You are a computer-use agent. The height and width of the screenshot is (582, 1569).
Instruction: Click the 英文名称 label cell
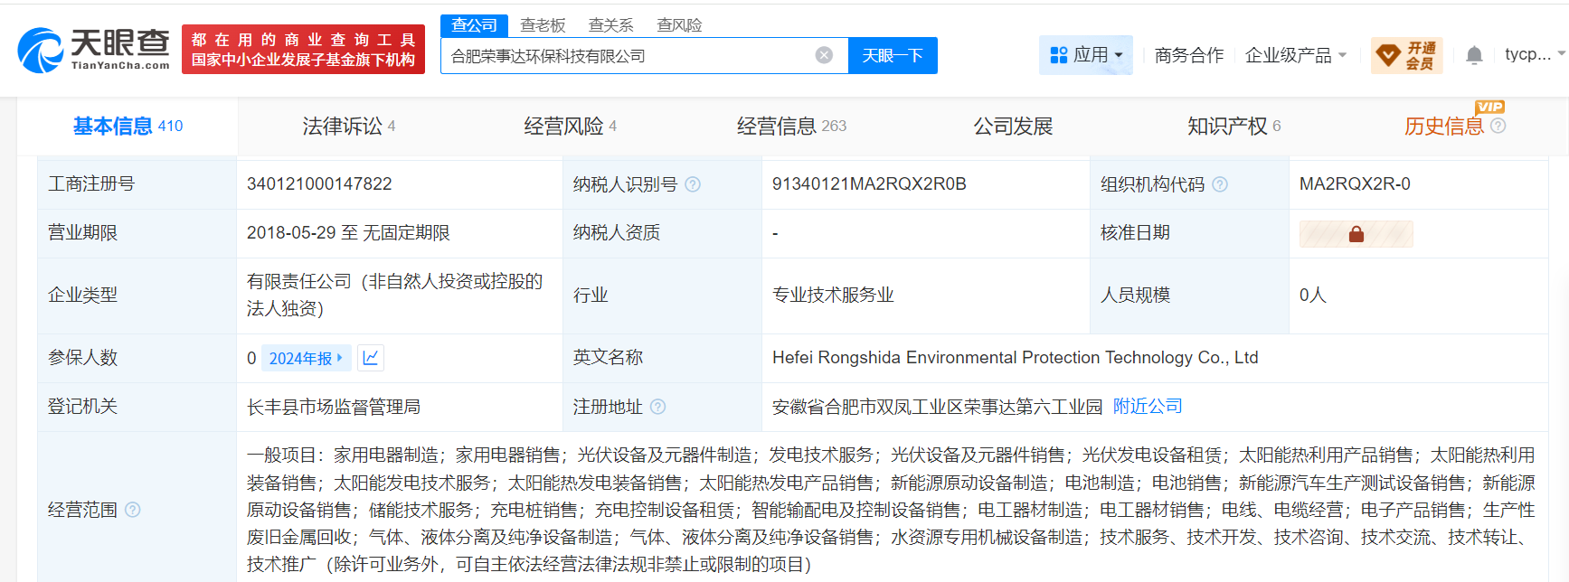coord(662,358)
